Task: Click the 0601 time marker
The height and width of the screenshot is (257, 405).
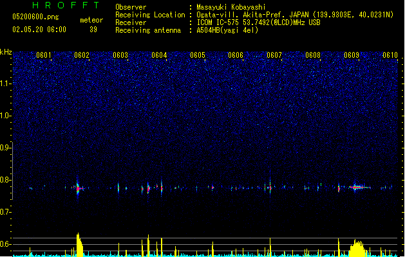Action: [x=44, y=55]
